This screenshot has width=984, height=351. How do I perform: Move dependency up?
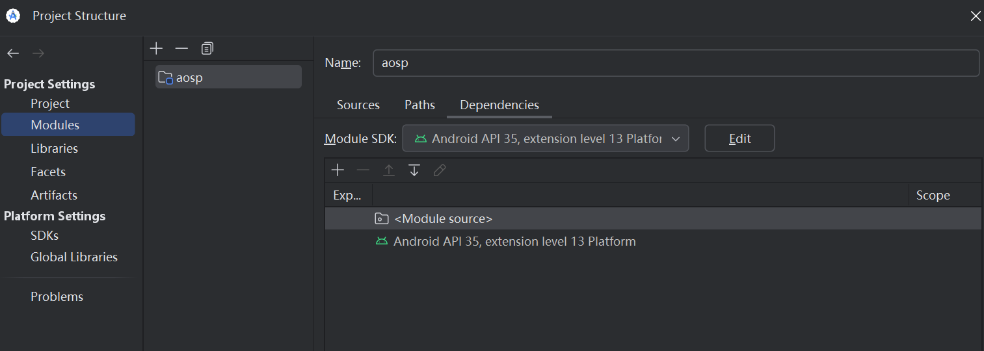388,170
